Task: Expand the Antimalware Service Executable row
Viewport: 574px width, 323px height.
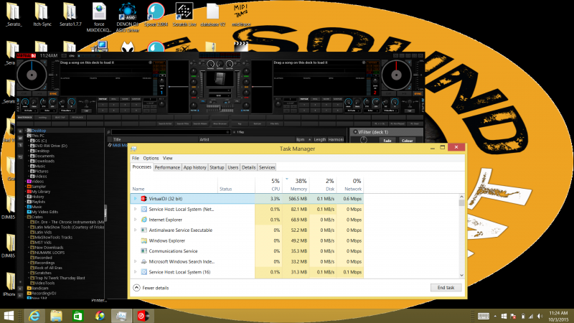Action: click(x=135, y=230)
